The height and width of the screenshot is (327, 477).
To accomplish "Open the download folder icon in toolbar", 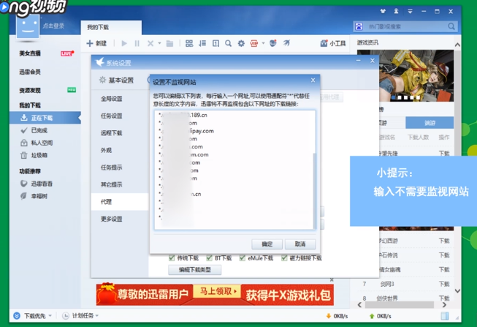I will click(169, 44).
